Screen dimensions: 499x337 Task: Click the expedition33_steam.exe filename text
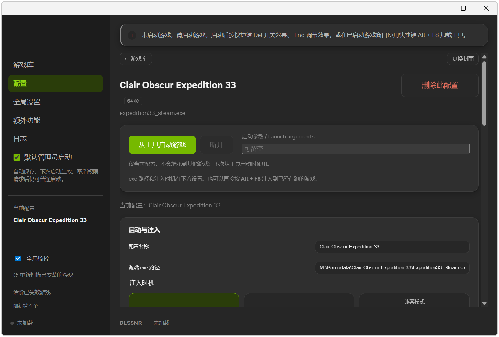[x=152, y=113]
